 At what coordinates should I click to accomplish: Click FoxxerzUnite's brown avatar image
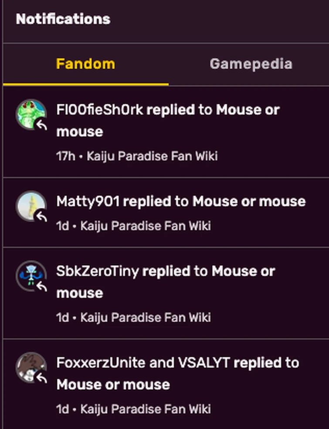tap(30, 366)
